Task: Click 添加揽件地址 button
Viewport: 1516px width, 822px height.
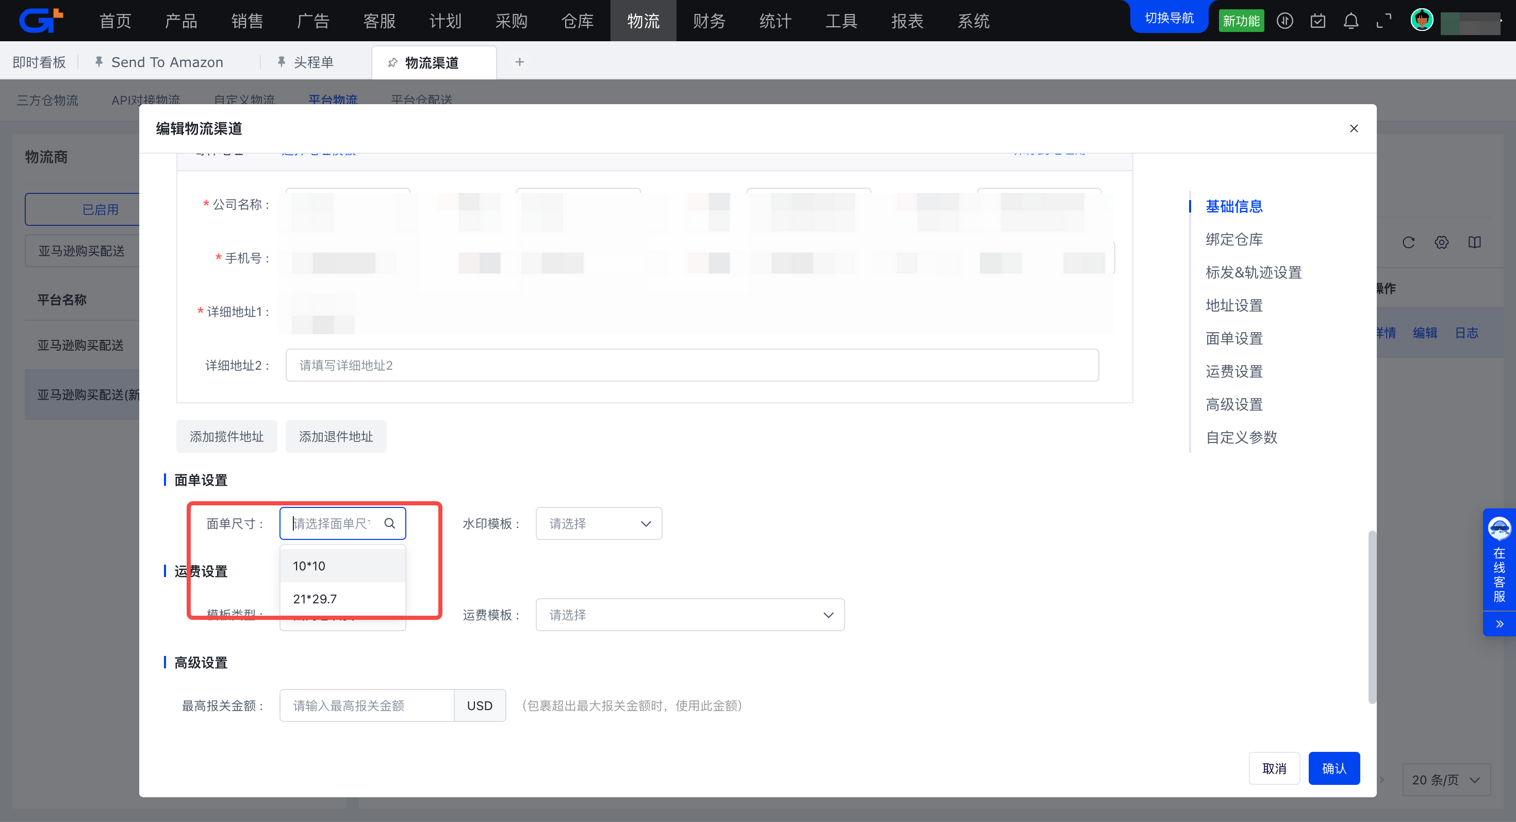Action: click(226, 436)
